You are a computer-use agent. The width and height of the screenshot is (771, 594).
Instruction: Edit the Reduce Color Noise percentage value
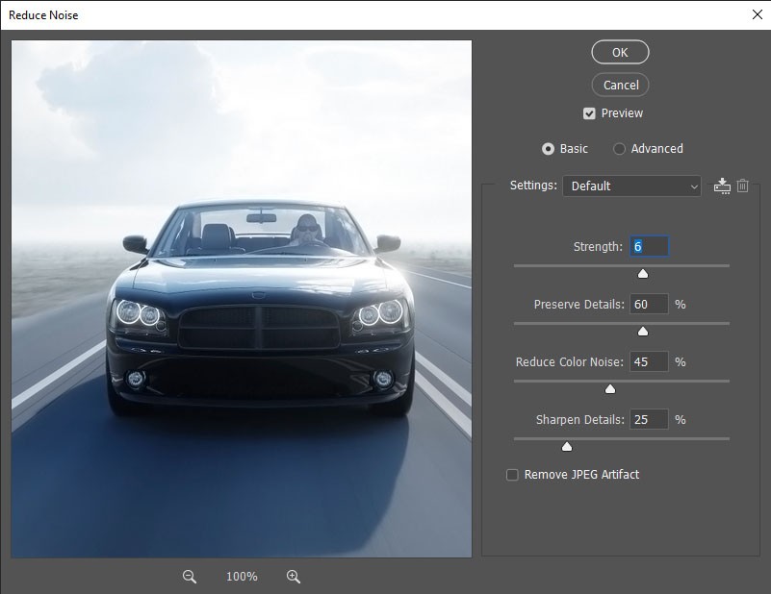click(649, 361)
